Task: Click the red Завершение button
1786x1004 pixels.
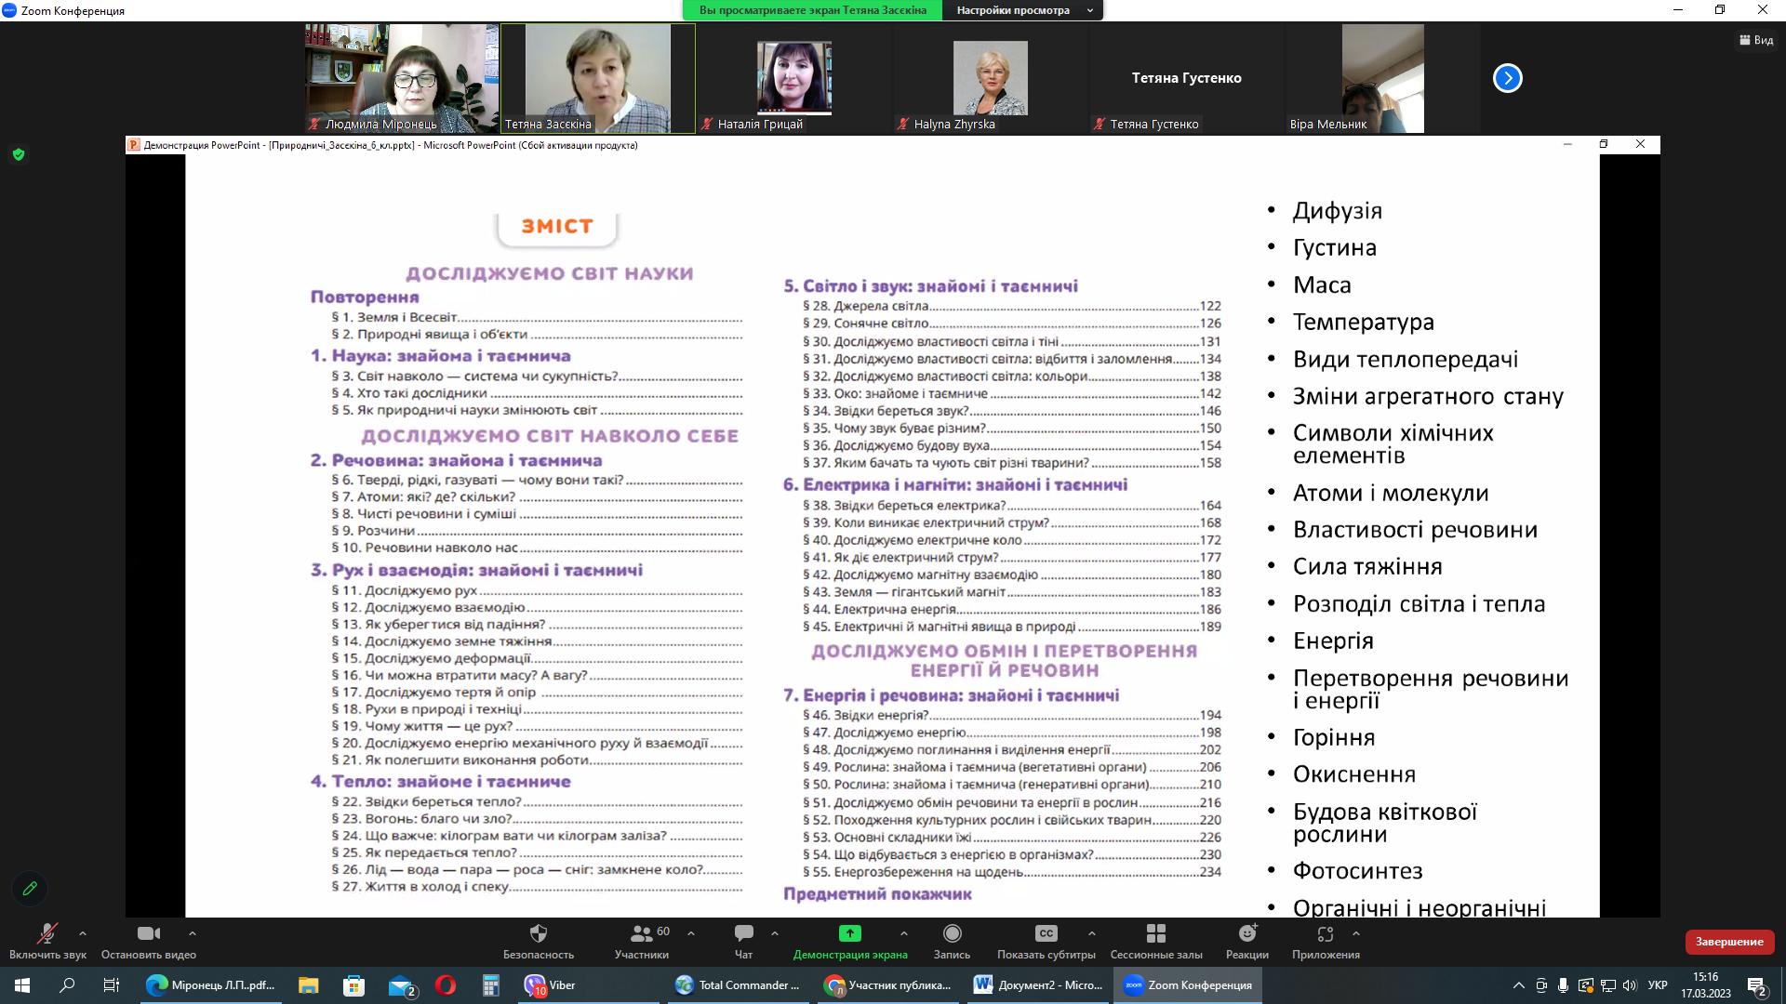Action: coord(1728,942)
